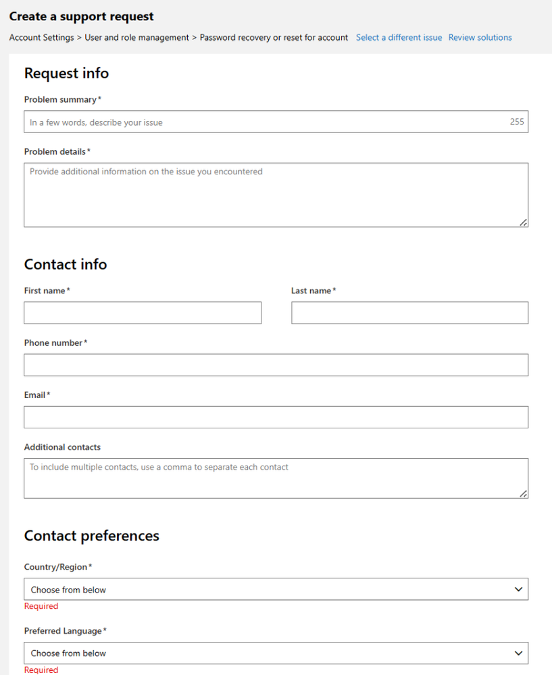Click the Email input field
This screenshot has width=552, height=675.
pyautogui.click(x=276, y=417)
